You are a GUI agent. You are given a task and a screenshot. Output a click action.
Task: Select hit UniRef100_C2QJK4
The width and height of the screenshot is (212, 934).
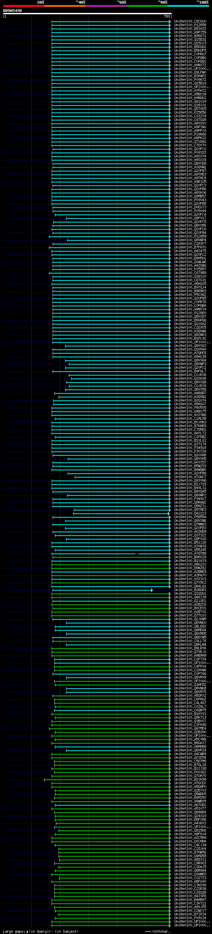pyautogui.click(x=190, y=849)
